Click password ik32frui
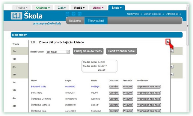This screenshot has height=116, width=193. 95,93
